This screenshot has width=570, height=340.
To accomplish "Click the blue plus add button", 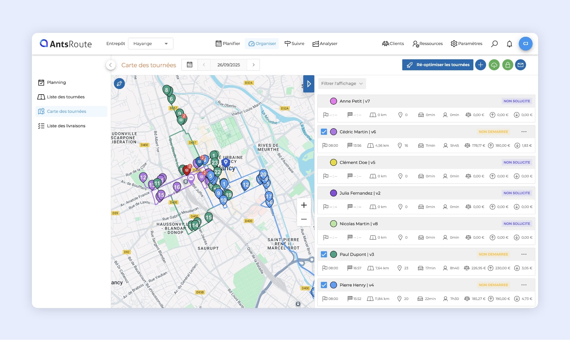I will click(481, 65).
